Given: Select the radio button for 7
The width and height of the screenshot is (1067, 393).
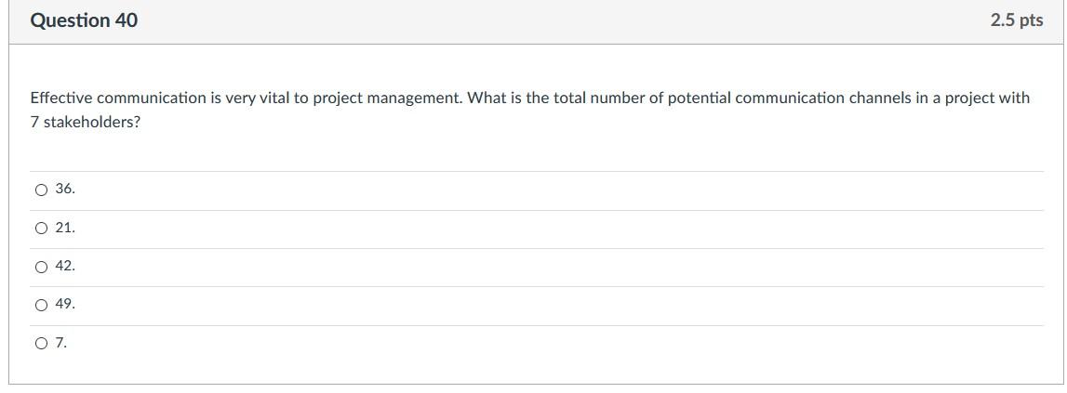Looking at the screenshot, I should tap(41, 344).
